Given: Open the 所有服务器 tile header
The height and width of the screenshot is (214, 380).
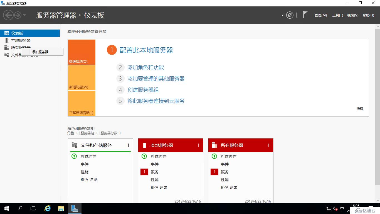Looking at the screenshot, I should tap(241, 145).
